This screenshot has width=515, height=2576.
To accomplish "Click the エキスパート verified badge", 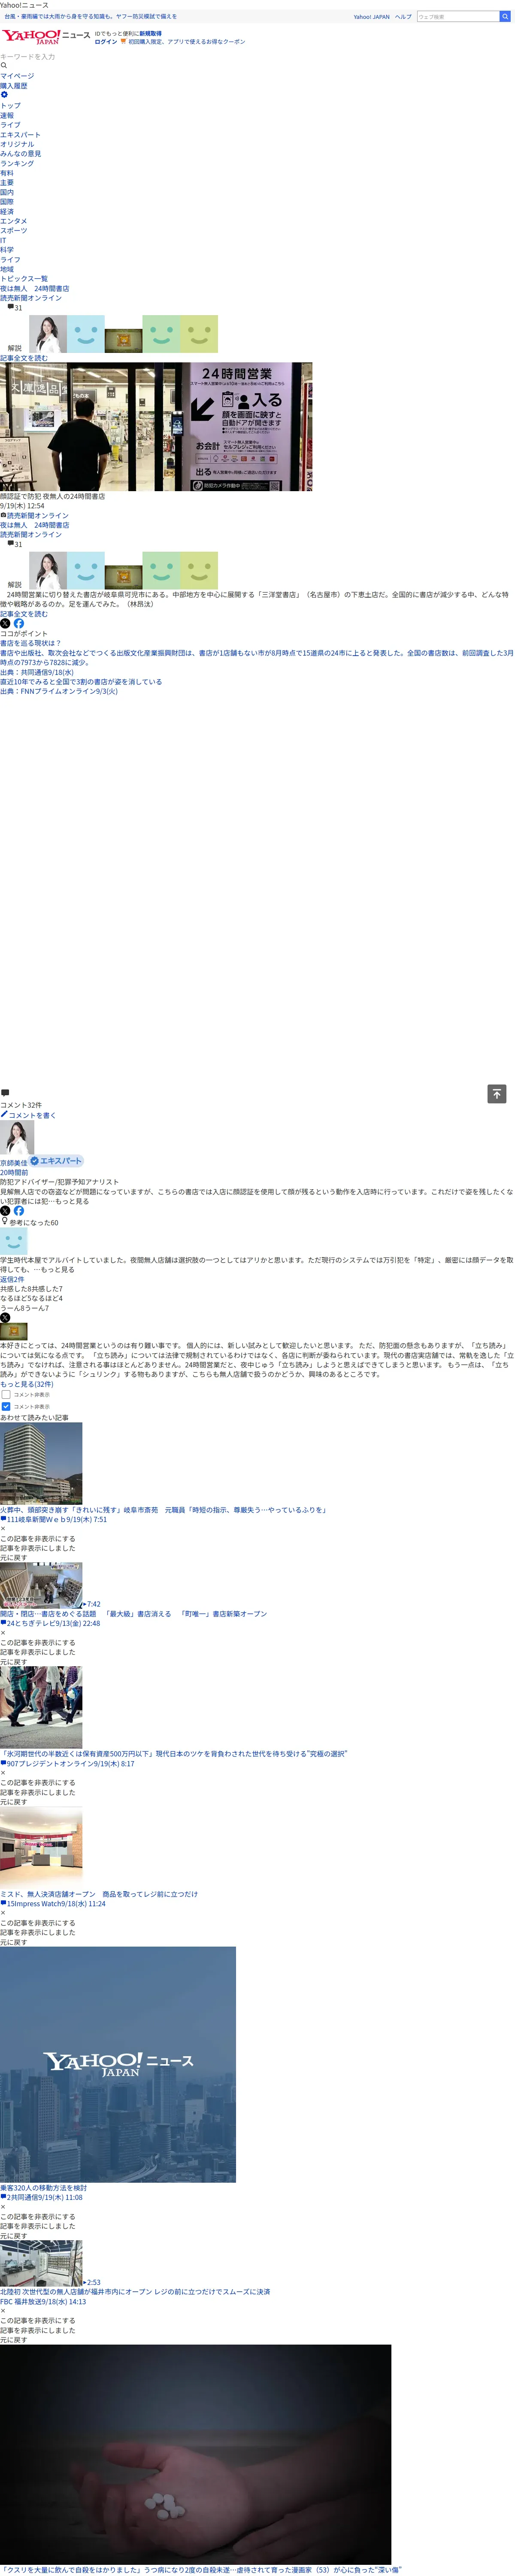I will coord(56,1161).
